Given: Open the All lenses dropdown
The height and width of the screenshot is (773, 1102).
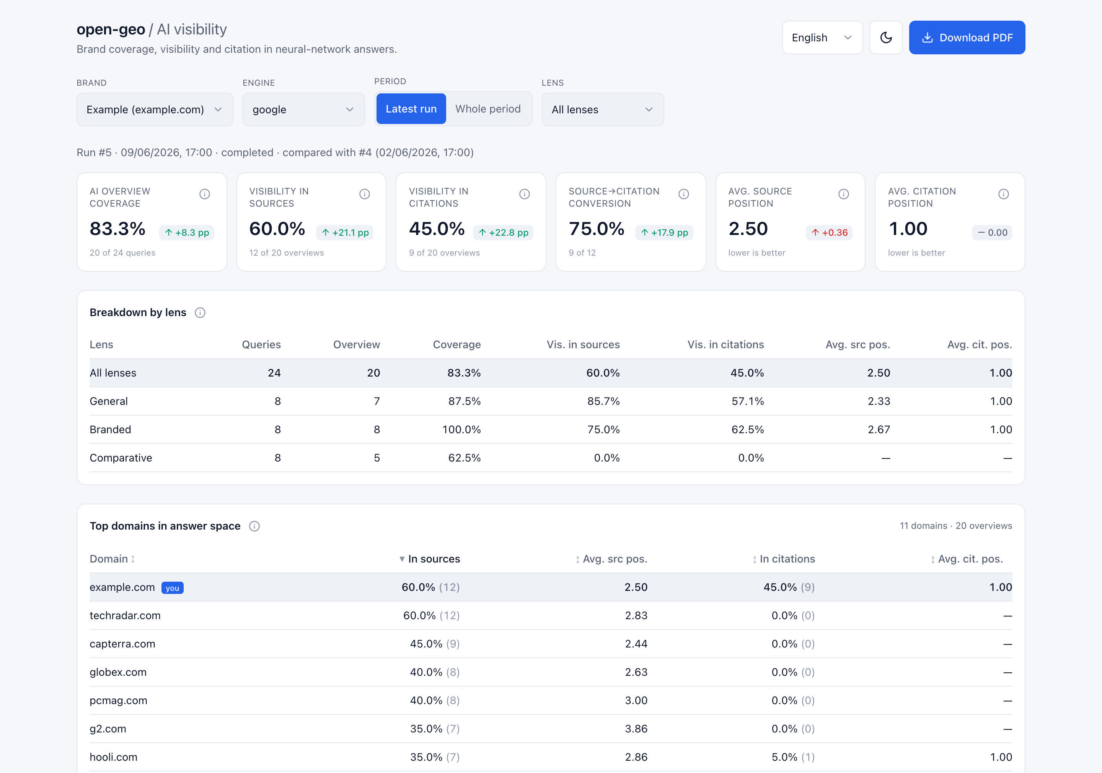Looking at the screenshot, I should 602,109.
